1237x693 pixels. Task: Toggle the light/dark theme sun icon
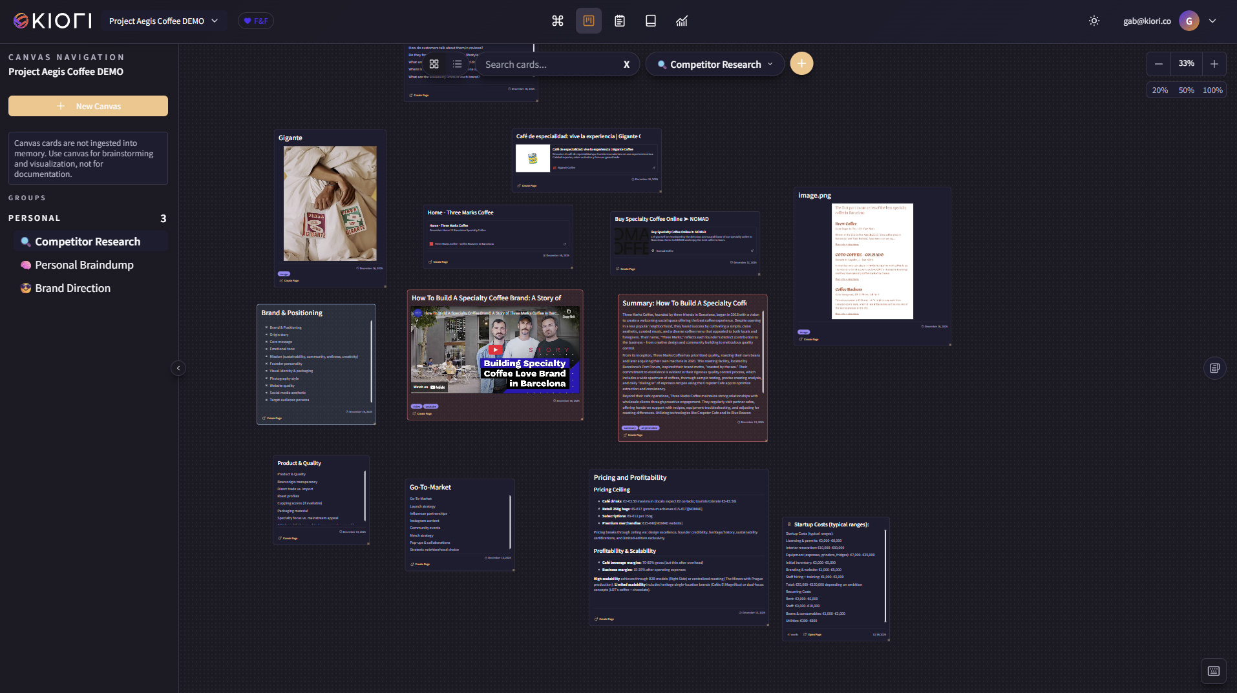(x=1094, y=21)
